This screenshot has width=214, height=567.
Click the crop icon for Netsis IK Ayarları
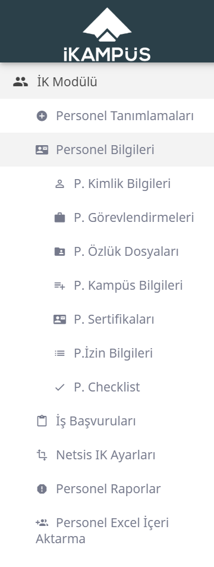click(x=42, y=455)
